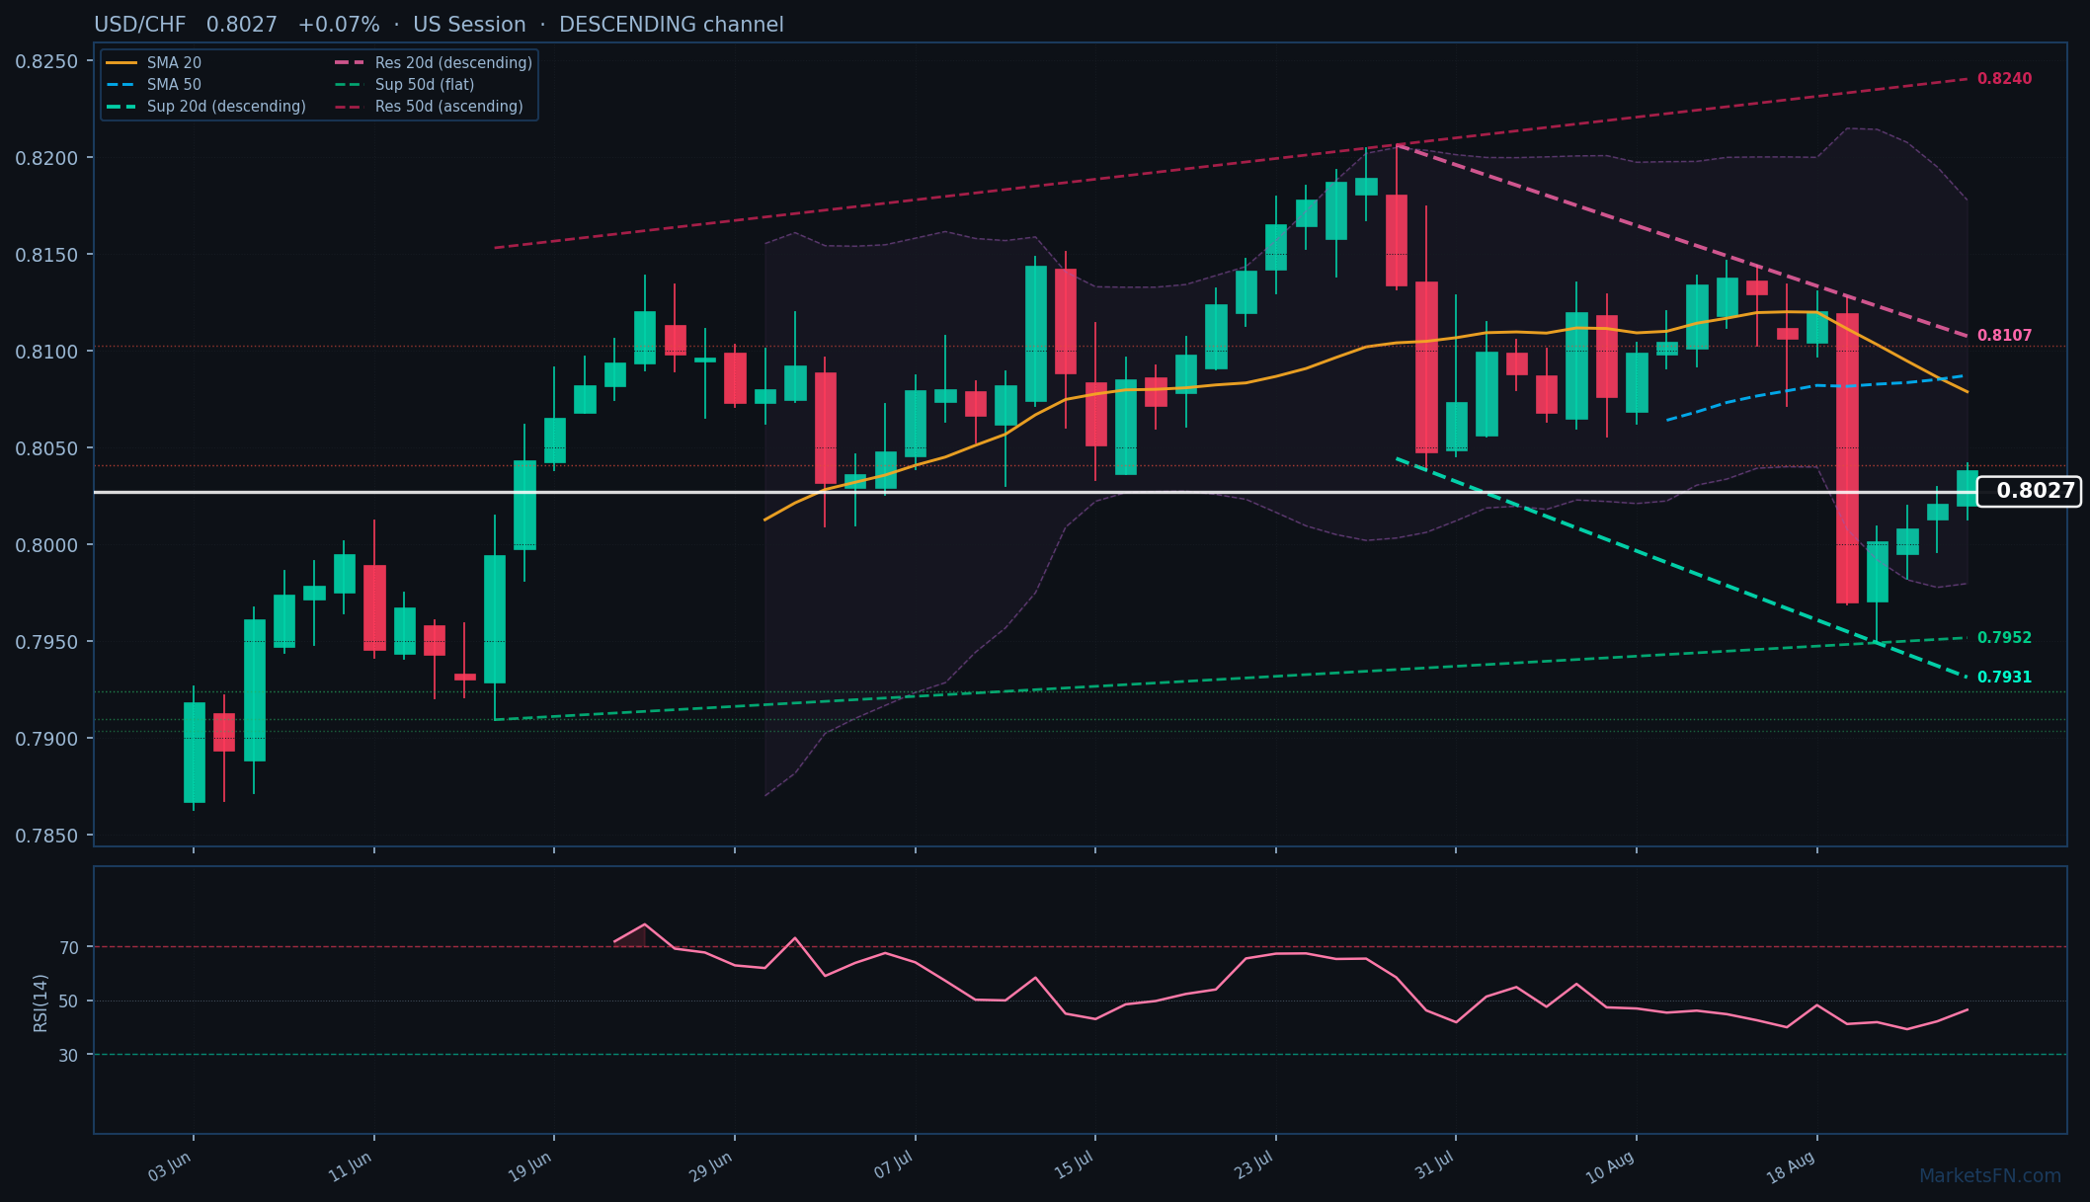Click the 0.7900 price axis label

click(x=46, y=740)
